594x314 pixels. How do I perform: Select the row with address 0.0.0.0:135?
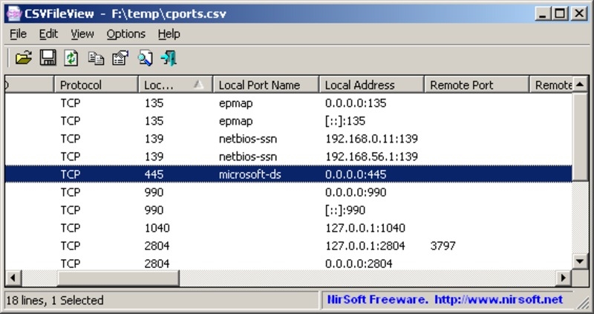click(289, 103)
